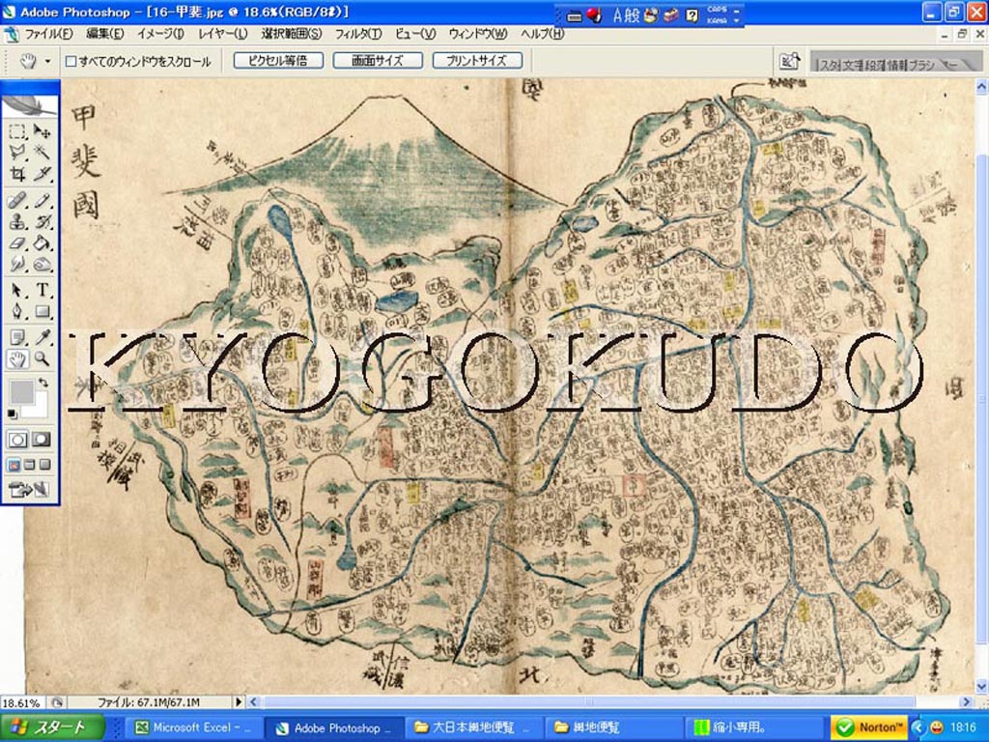Select the Polygonal Lasso tool

tap(17, 152)
